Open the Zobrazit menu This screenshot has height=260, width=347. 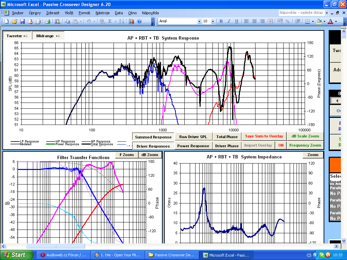(53, 13)
